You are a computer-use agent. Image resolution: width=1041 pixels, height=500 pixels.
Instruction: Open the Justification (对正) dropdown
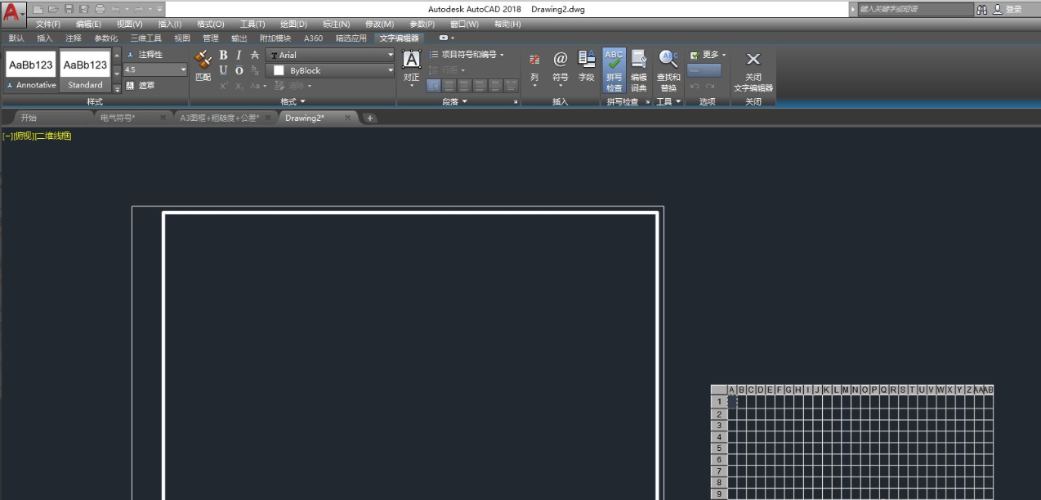[x=412, y=69]
